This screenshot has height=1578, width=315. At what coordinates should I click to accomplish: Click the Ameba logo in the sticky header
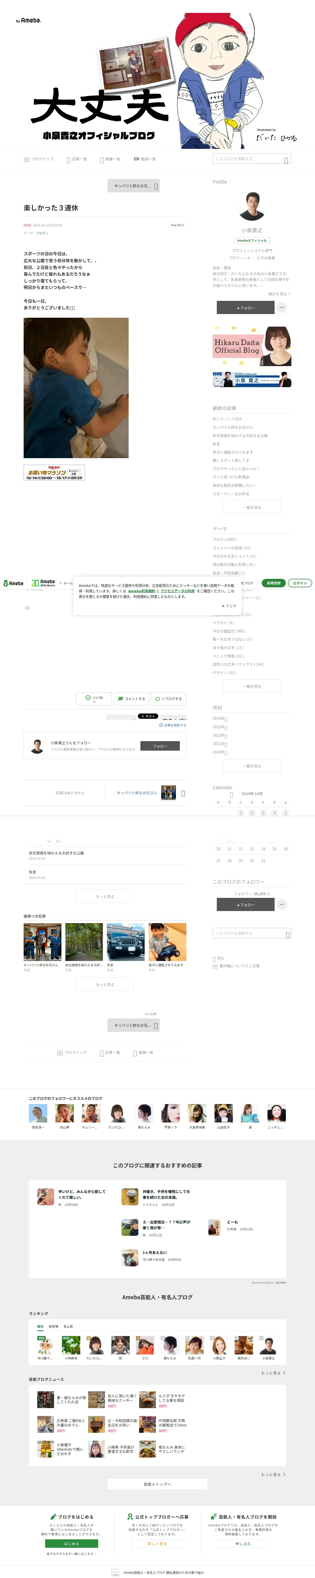pos(13,583)
